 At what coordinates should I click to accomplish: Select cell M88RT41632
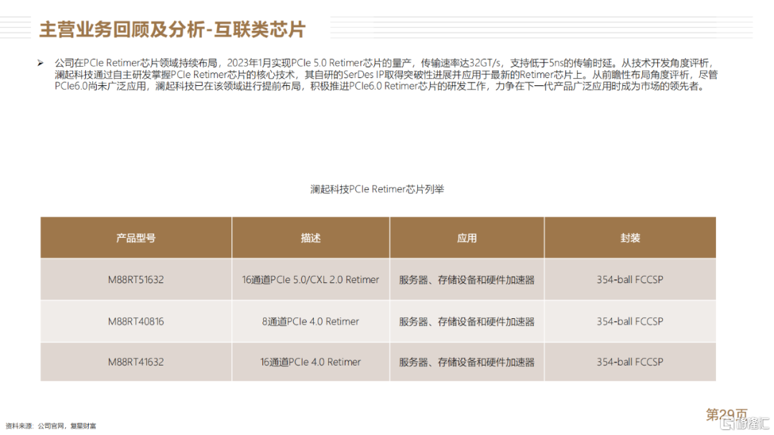(x=135, y=362)
